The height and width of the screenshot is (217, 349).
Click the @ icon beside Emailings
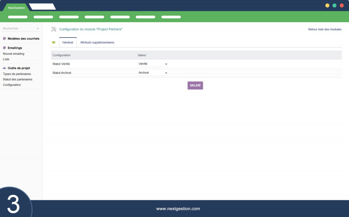(4, 48)
